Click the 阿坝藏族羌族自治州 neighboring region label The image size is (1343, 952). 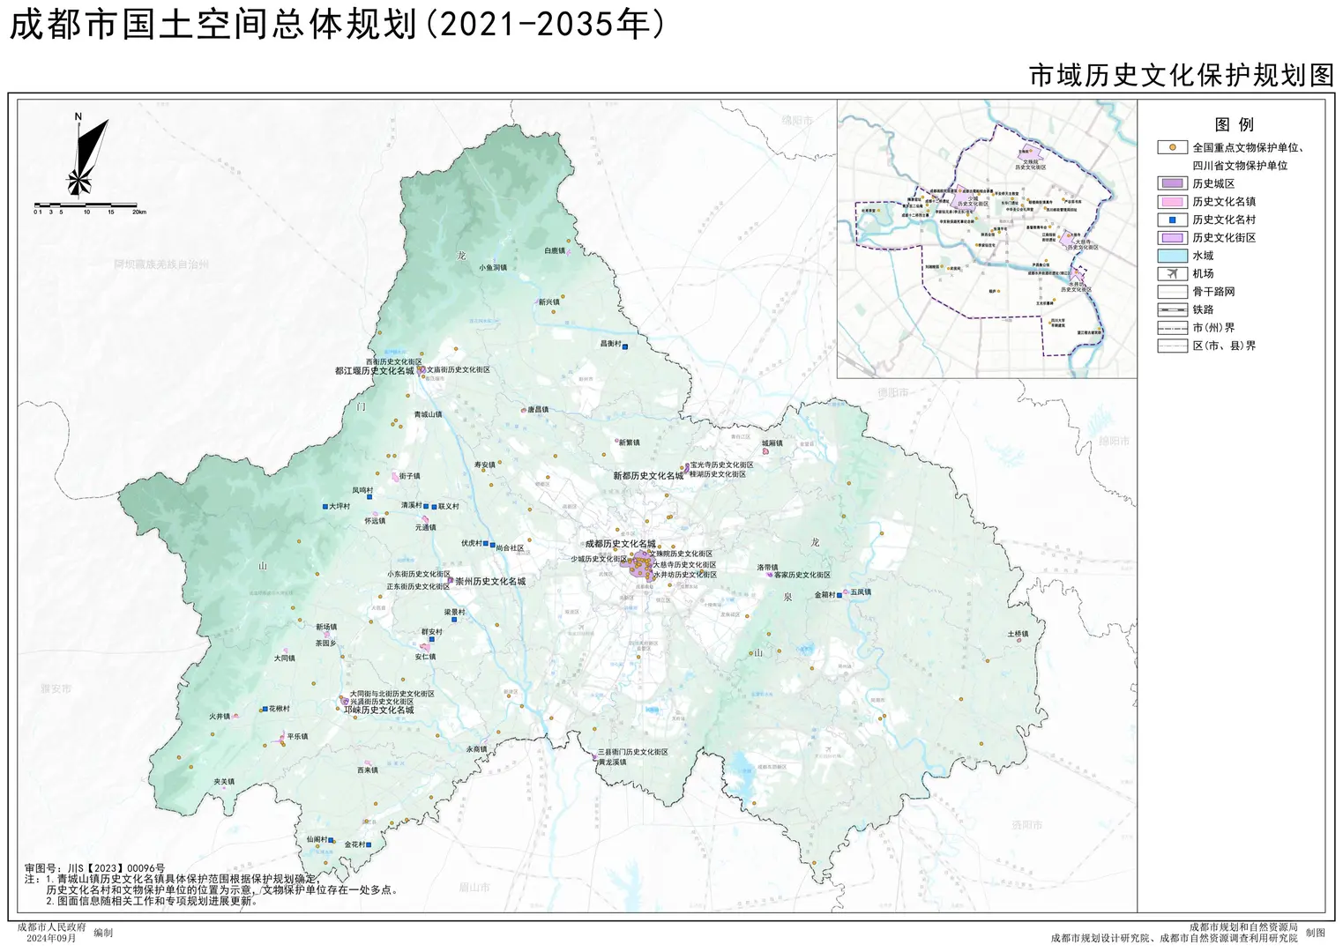click(161, 264)
